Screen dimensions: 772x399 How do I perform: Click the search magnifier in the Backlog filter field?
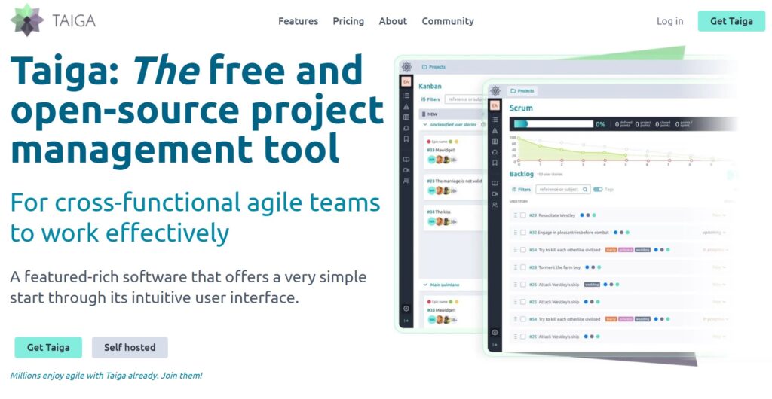point(585,189)
